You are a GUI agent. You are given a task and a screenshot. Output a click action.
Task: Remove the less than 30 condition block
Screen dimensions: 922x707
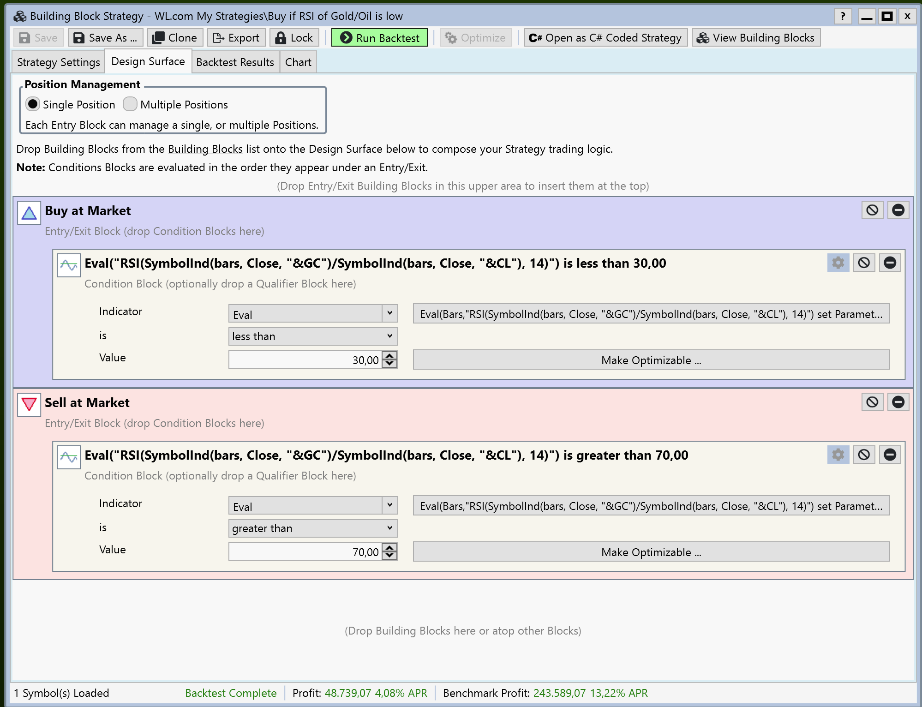(x=890, y=263)
